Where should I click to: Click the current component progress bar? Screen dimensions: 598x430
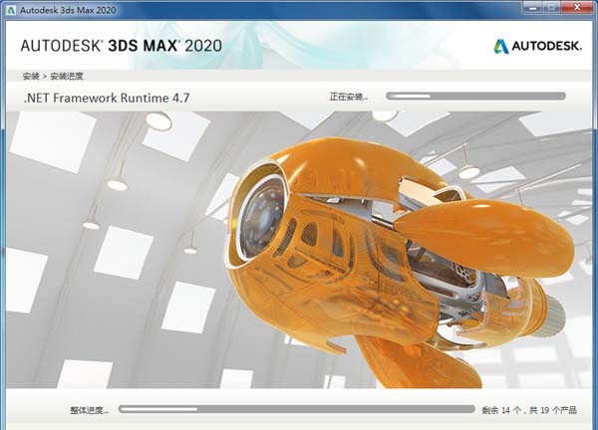(475, 96)
